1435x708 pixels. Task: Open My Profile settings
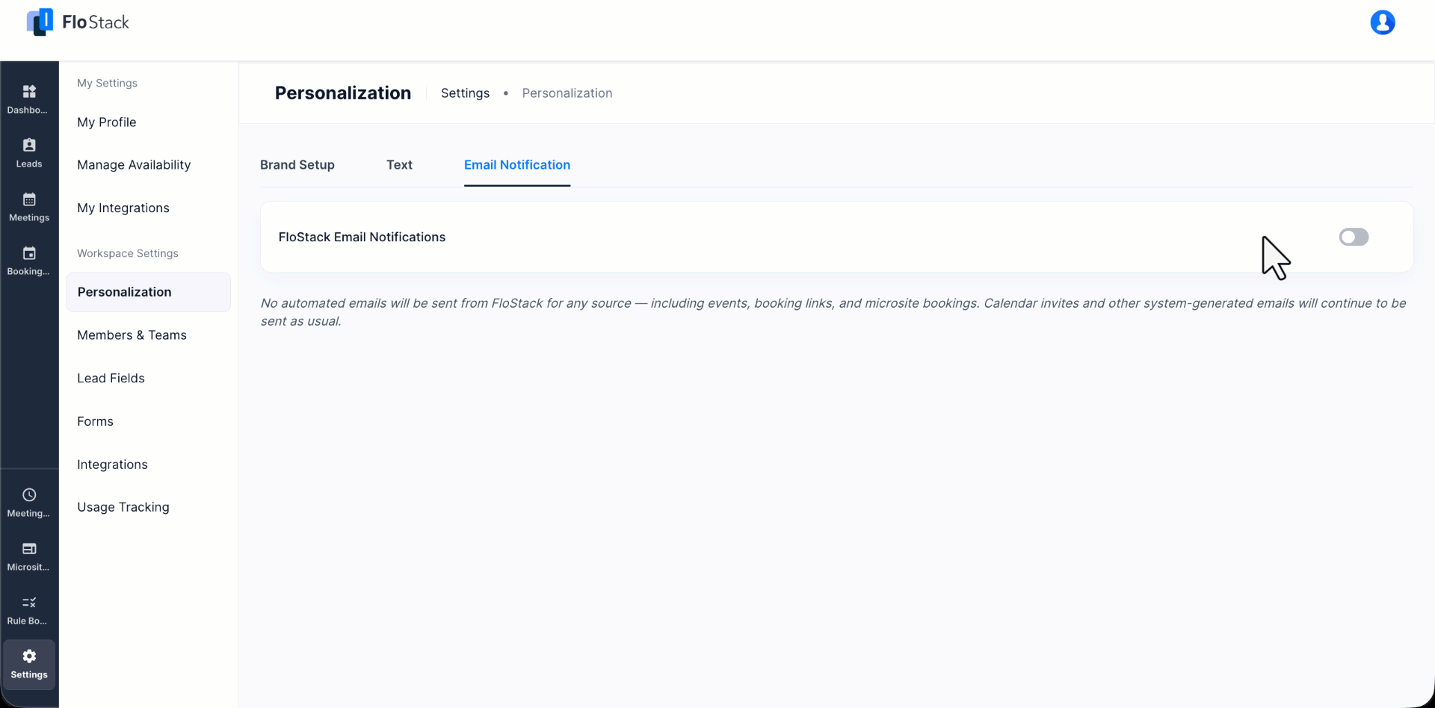tap(107, 122)
